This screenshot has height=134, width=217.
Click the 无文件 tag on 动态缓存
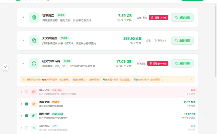point(55,126)
